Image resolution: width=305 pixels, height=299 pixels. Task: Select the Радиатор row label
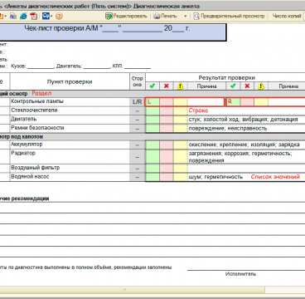[x=23, y=153]
